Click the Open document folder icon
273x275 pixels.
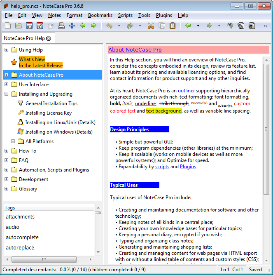click(19, 26)
